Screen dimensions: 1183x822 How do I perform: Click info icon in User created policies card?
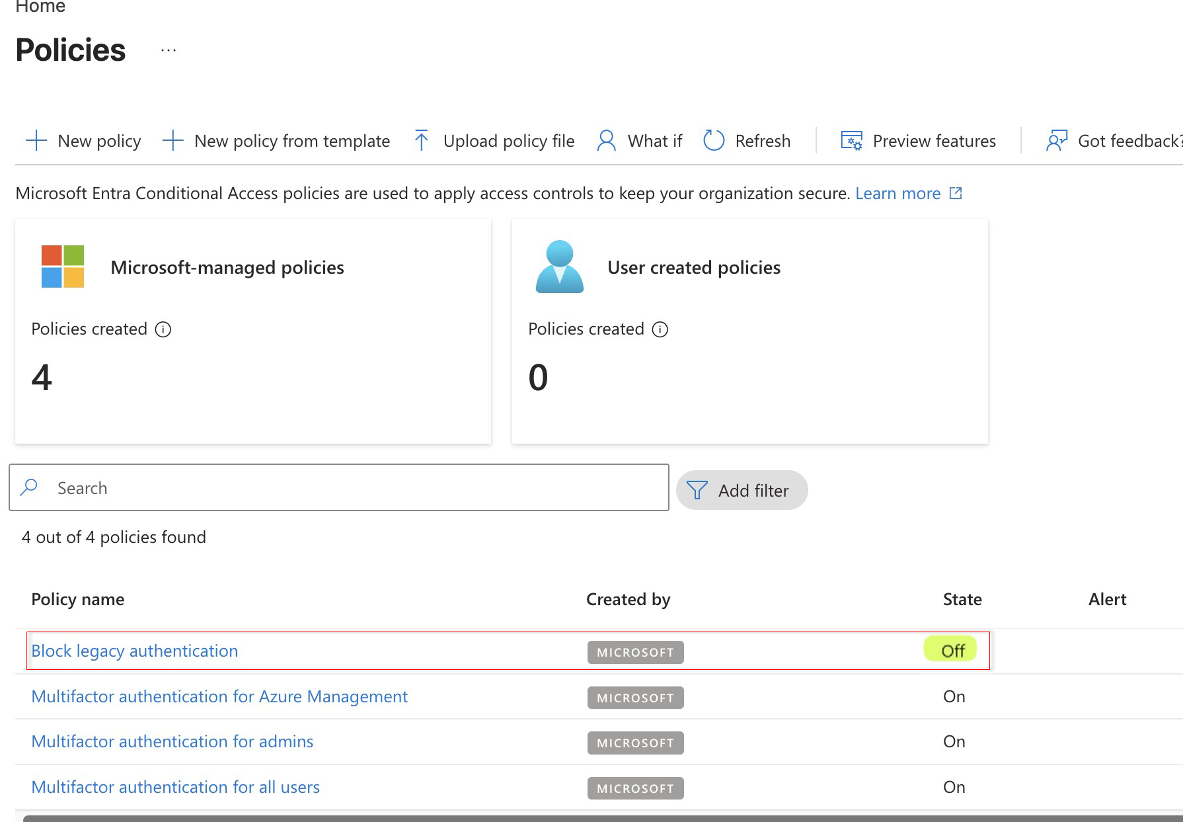[660, 329]
